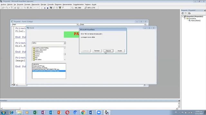Click inside the Inmediato window text area
Viewport: 206px width, 115px height.
pyautogui.click(x=89, y=105)
